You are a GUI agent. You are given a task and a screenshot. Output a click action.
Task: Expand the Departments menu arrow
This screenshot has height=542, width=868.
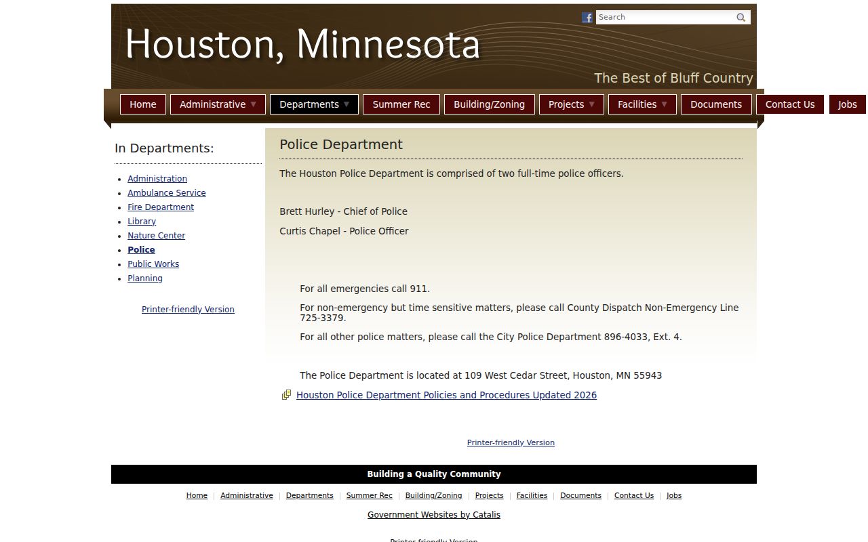[x=347, y=104]
